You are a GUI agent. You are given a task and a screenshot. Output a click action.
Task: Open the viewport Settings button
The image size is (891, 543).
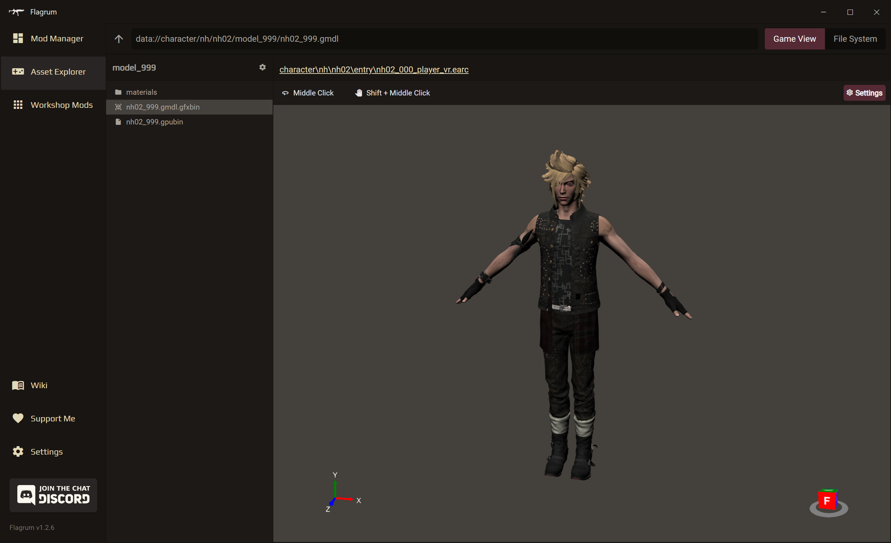pos(864,93)
